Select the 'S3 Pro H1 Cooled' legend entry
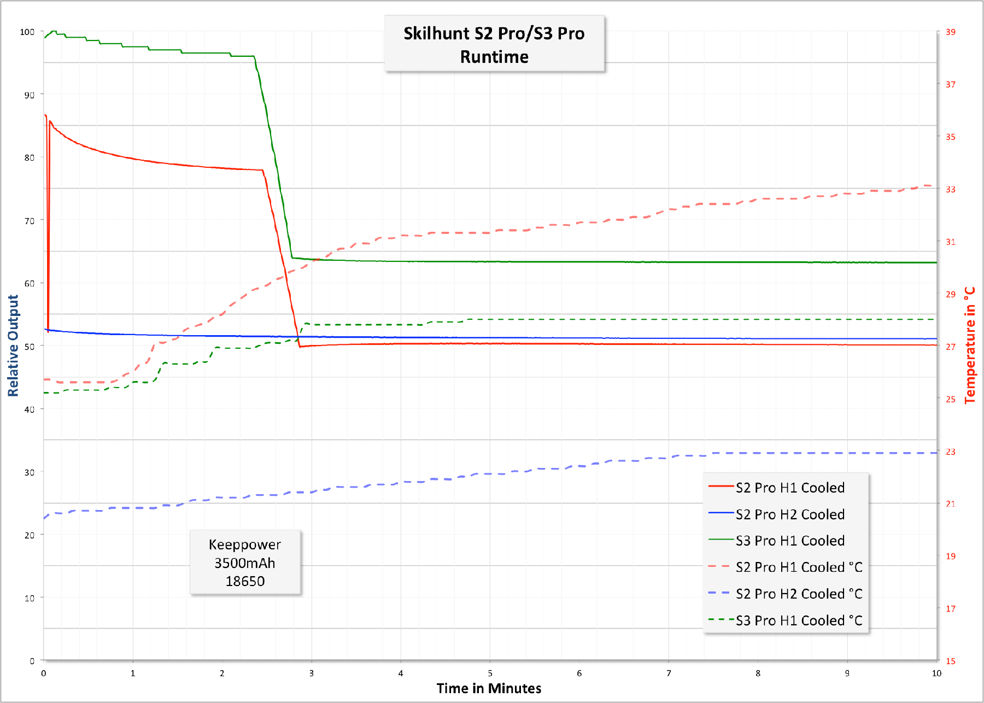This screenshot has width=984, height=703. coord(789,541)
